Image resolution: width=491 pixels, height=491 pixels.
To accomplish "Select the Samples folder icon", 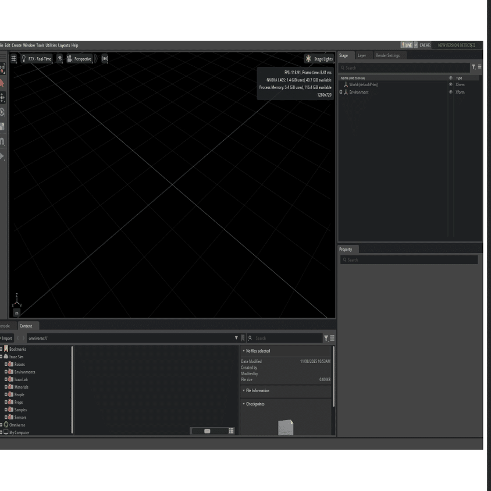I will pos(10,410).
